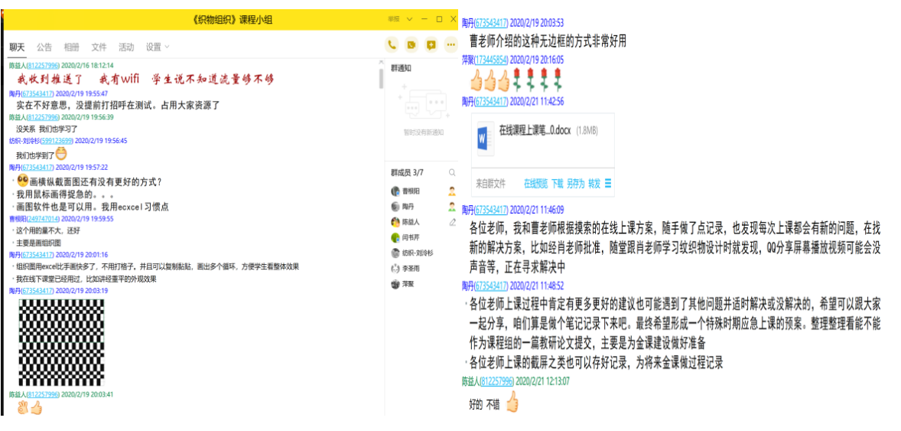Image resolution: width=901 pixels, height=431 pixels.
Task: Click the video call icon in toolbar
Action: [x=411, y=45]
